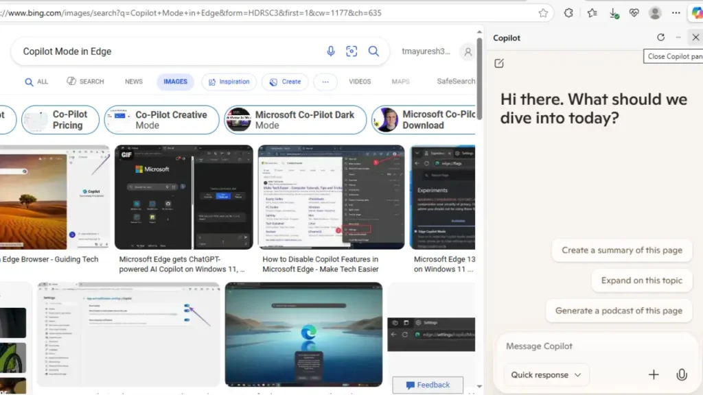Viewport: 703px width, 395px height.
Task: Open the Inspiration pill
Action: pyautogui.click(x=229, y=82)
